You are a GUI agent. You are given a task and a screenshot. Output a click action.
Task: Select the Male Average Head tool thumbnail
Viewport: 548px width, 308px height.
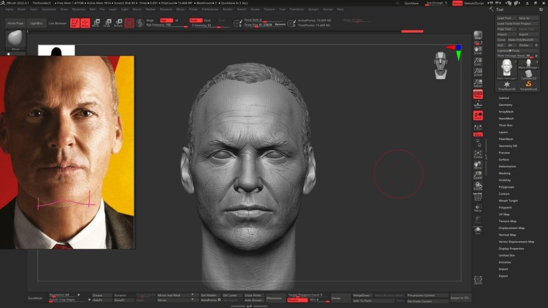pos(506,68)
